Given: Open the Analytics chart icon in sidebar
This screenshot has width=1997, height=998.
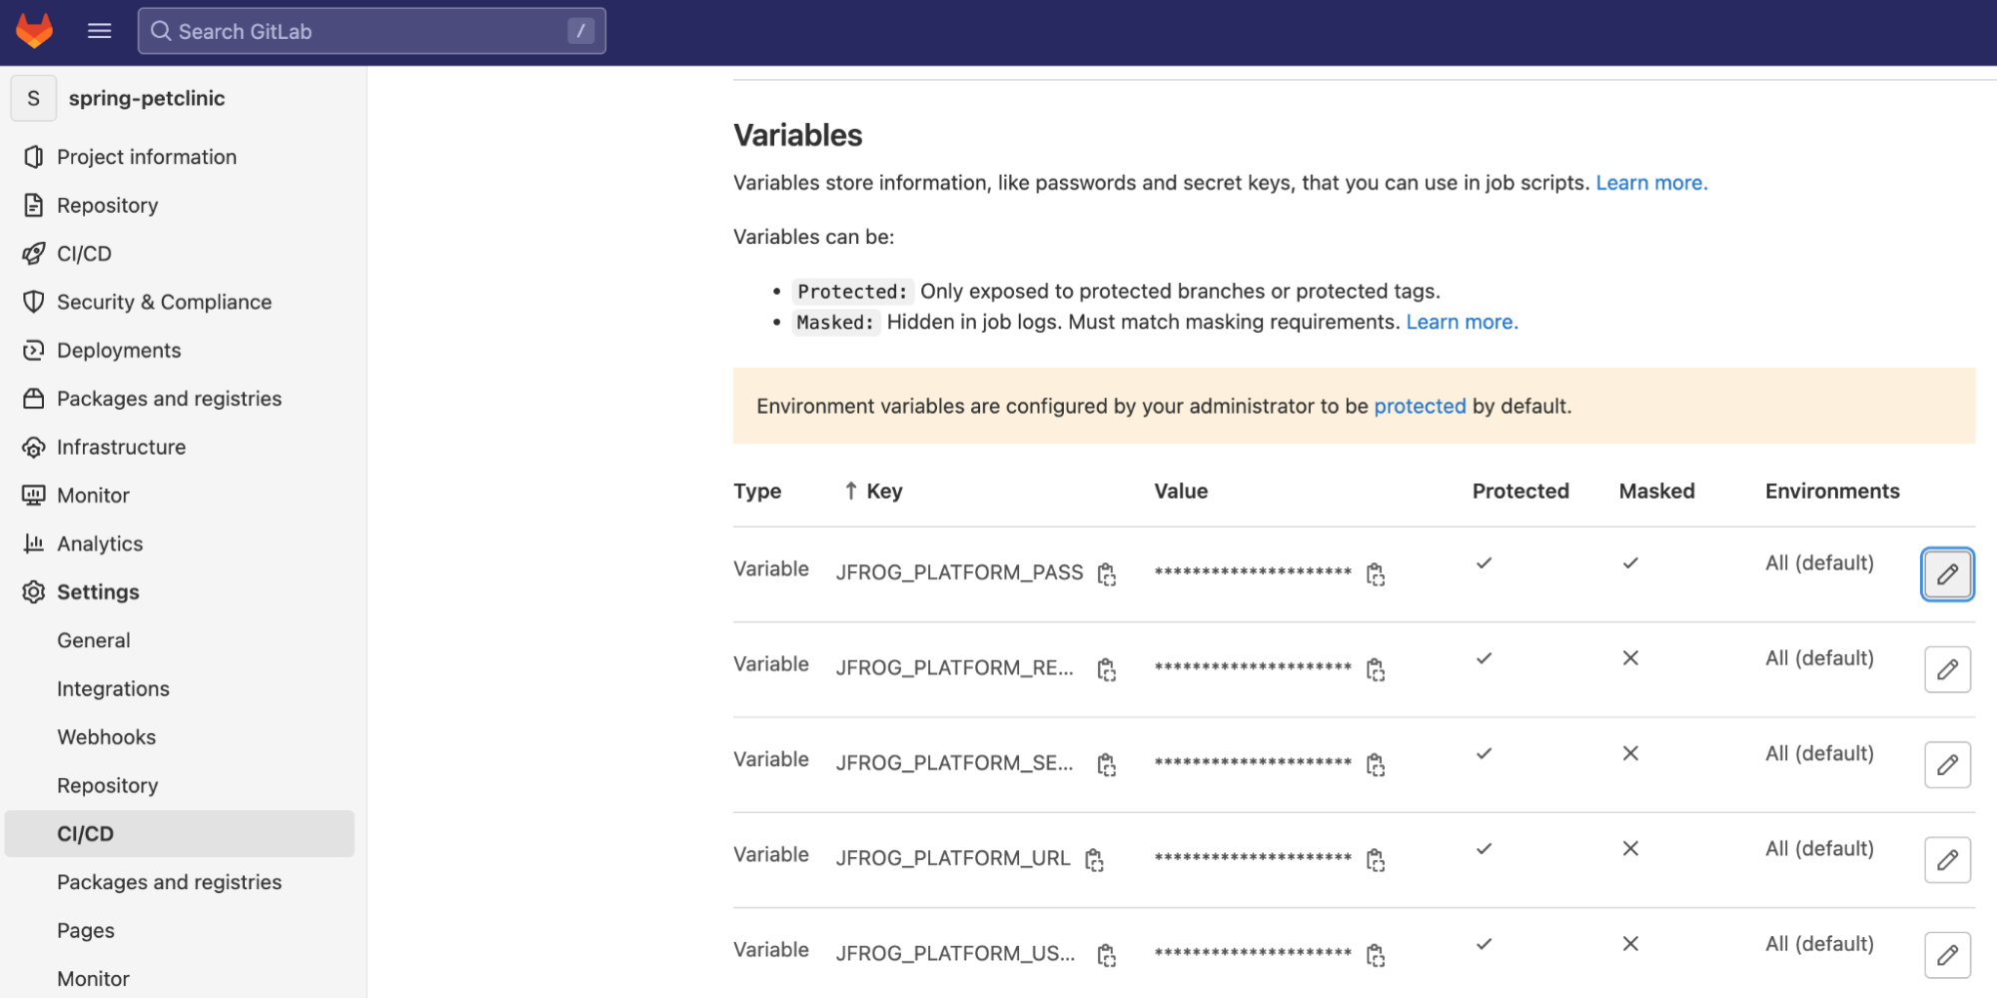Looking at the screenshot, I should pos(33,542).
